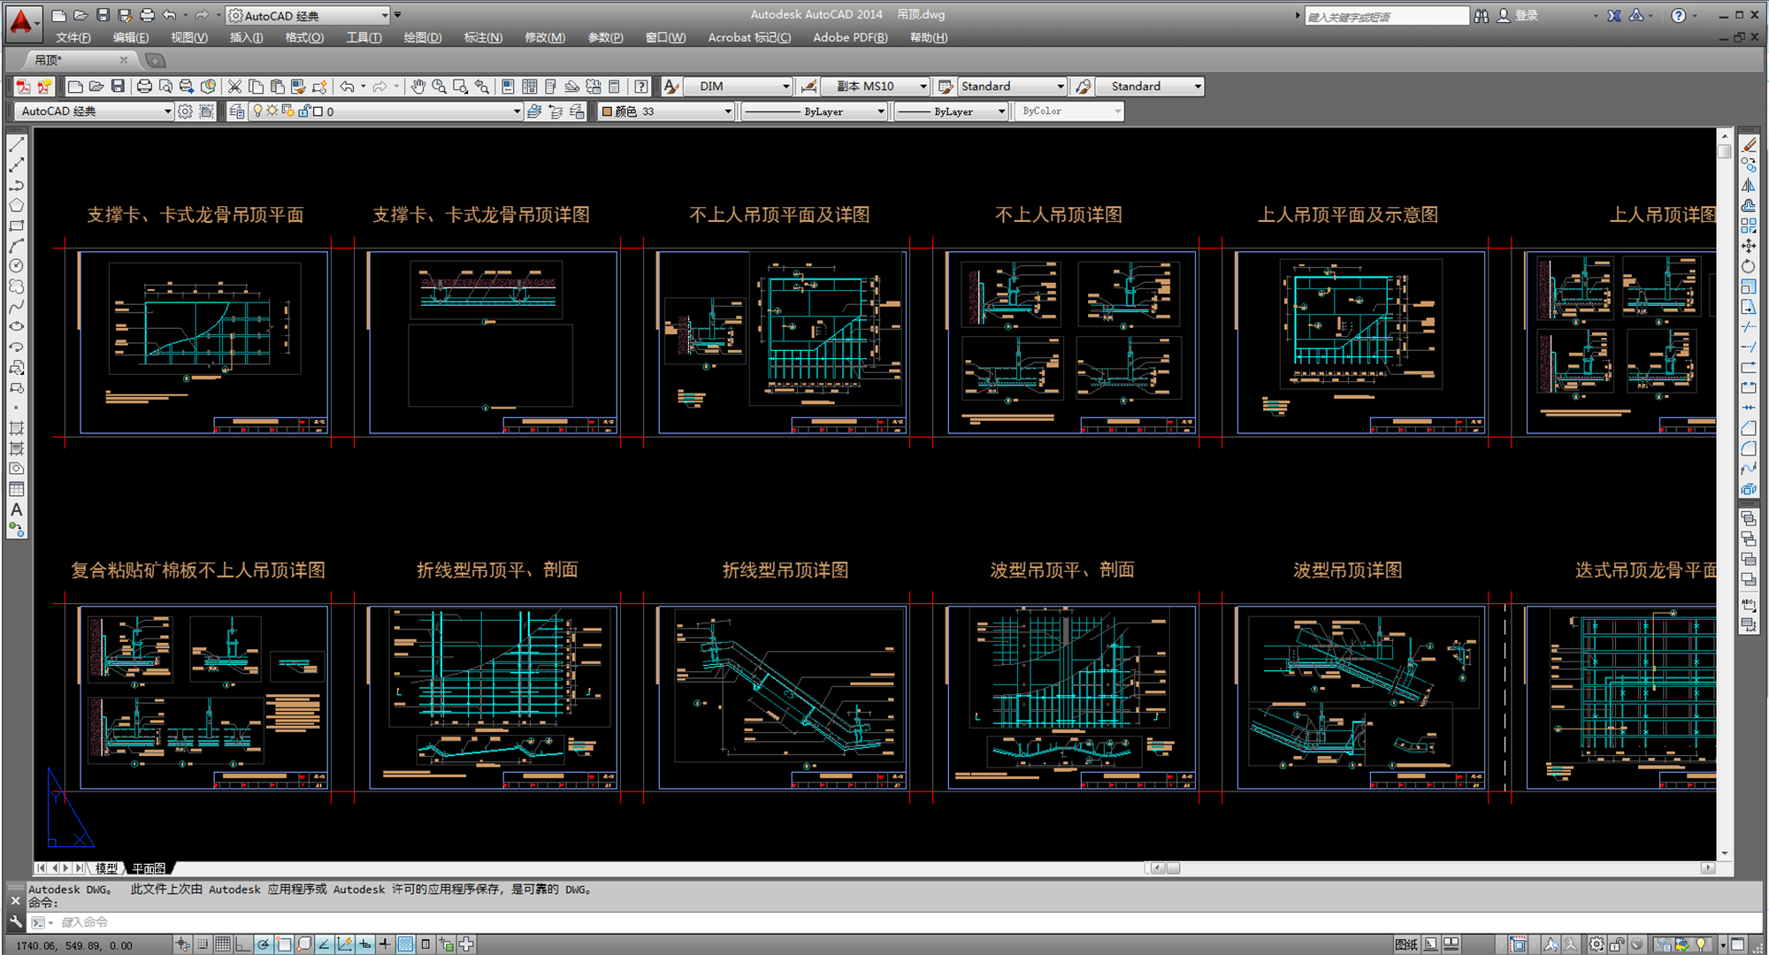Select the Move tool in modify toolbar

(x=1749, y=247)
